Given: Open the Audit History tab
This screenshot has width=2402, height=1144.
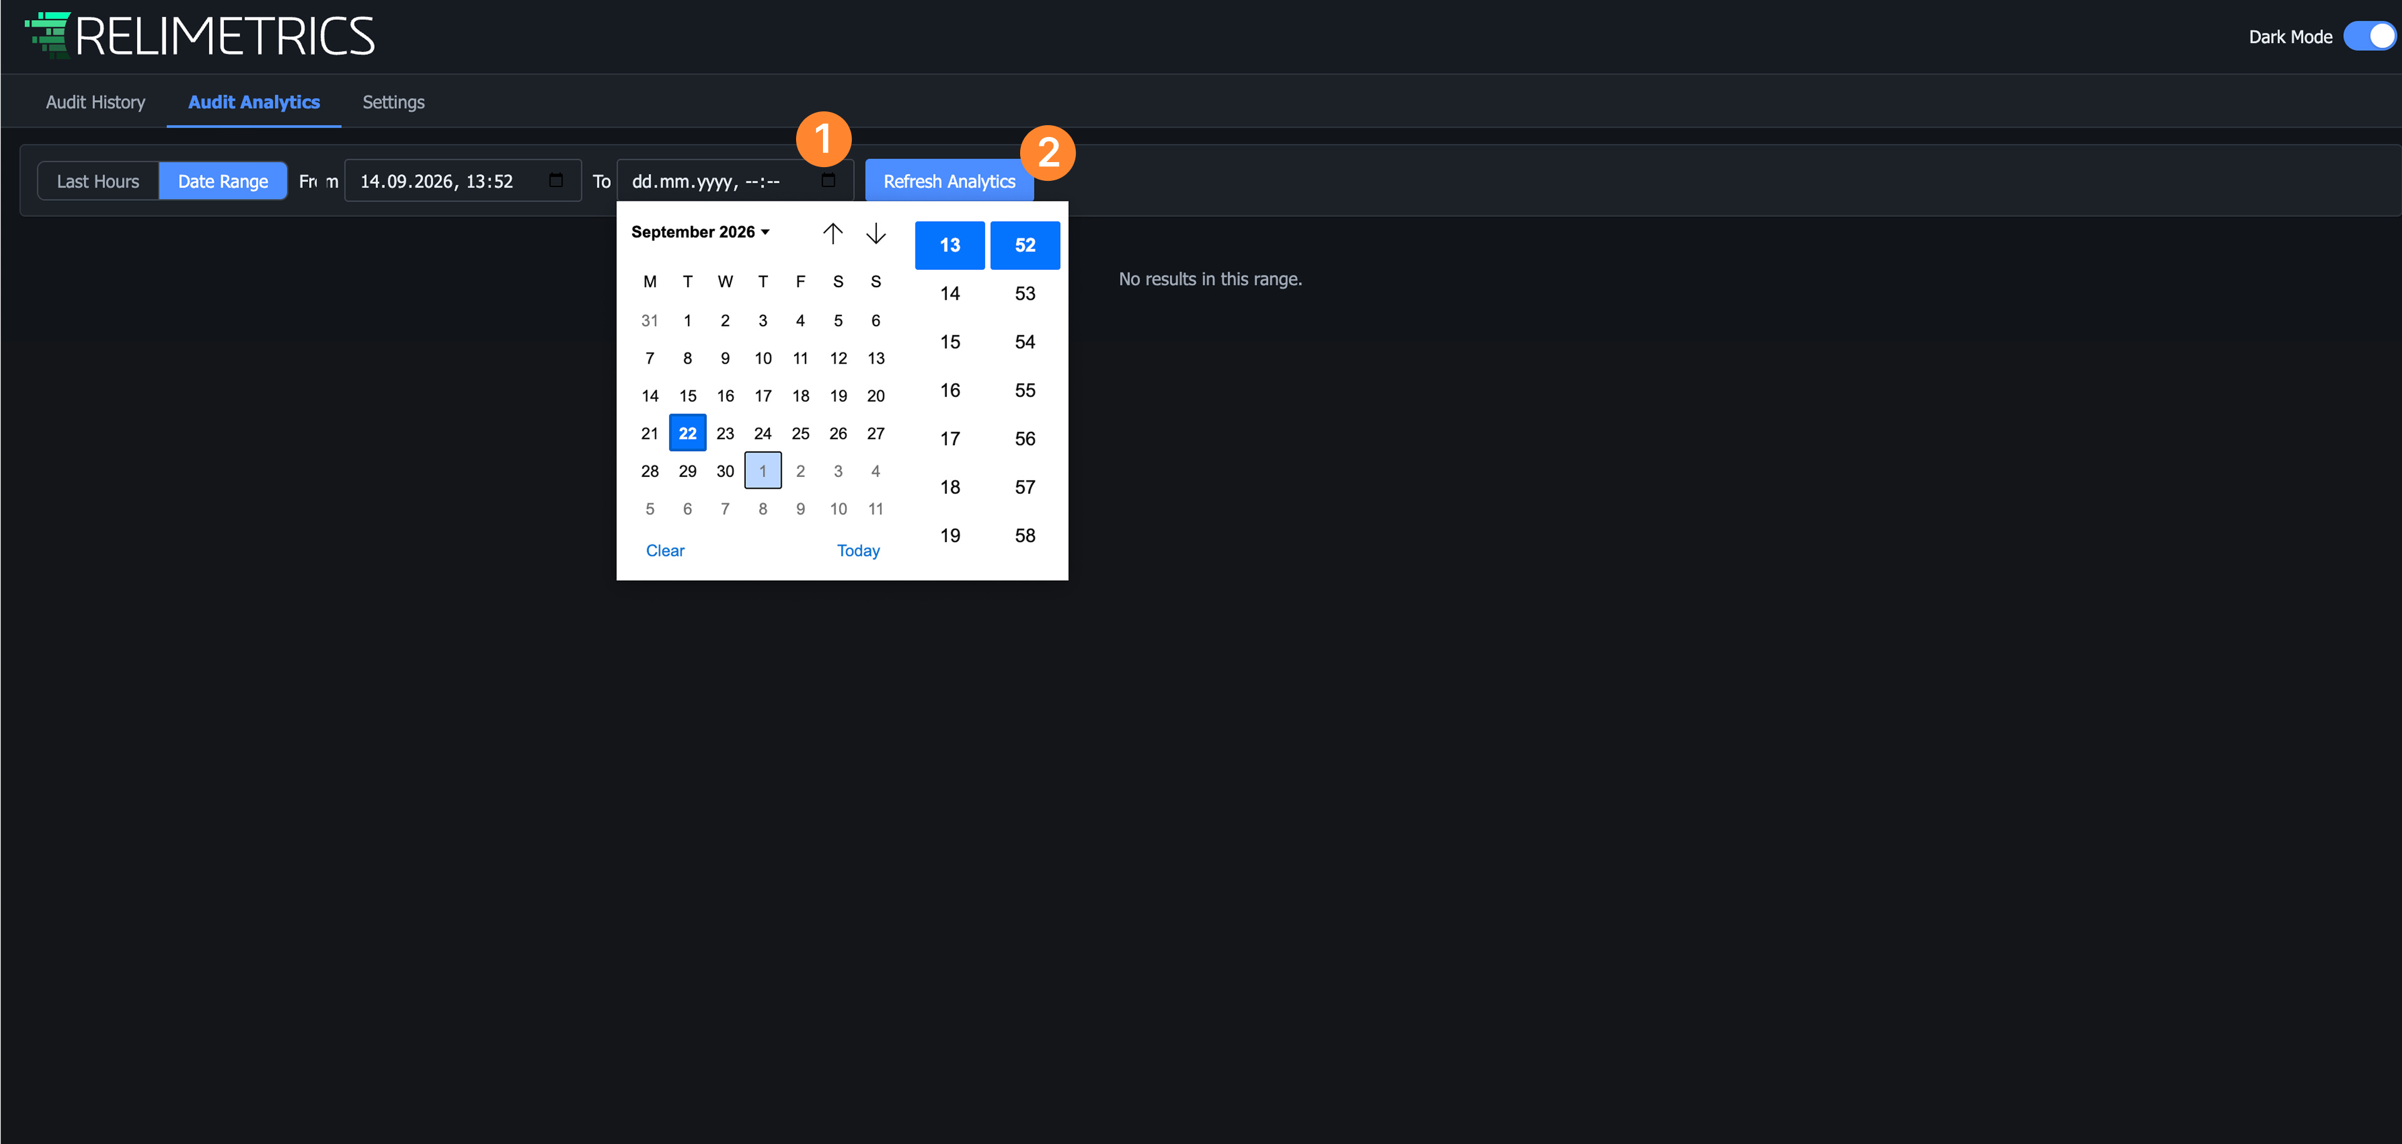Looking at the screenshot, I should [96, 101].
